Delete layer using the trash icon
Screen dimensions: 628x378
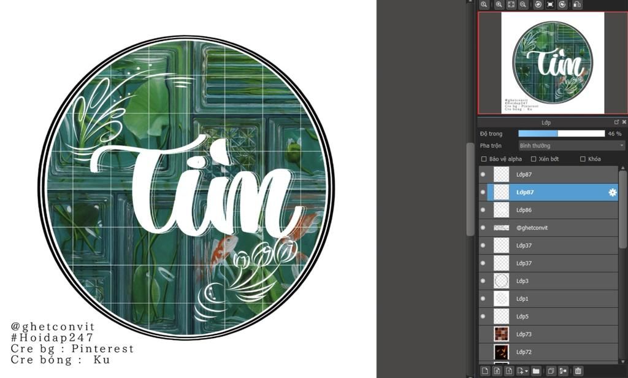pos(578,371)
